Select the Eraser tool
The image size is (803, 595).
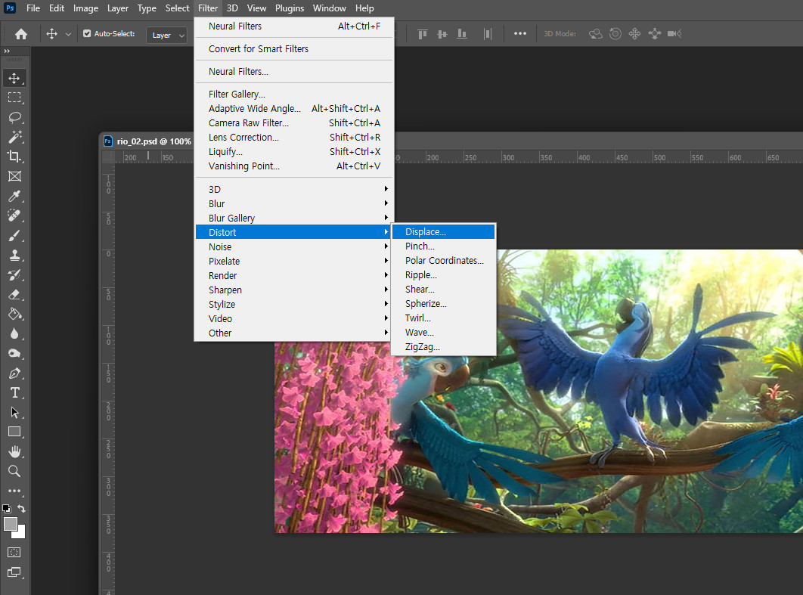pyautogui.click(x=14, y=294)
